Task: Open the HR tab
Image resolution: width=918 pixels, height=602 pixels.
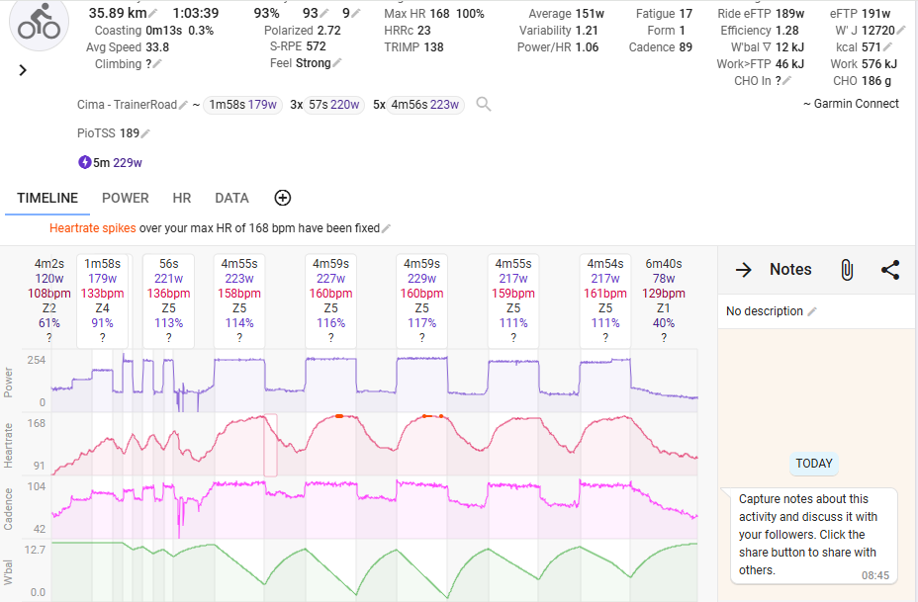Action: (181, 198)
